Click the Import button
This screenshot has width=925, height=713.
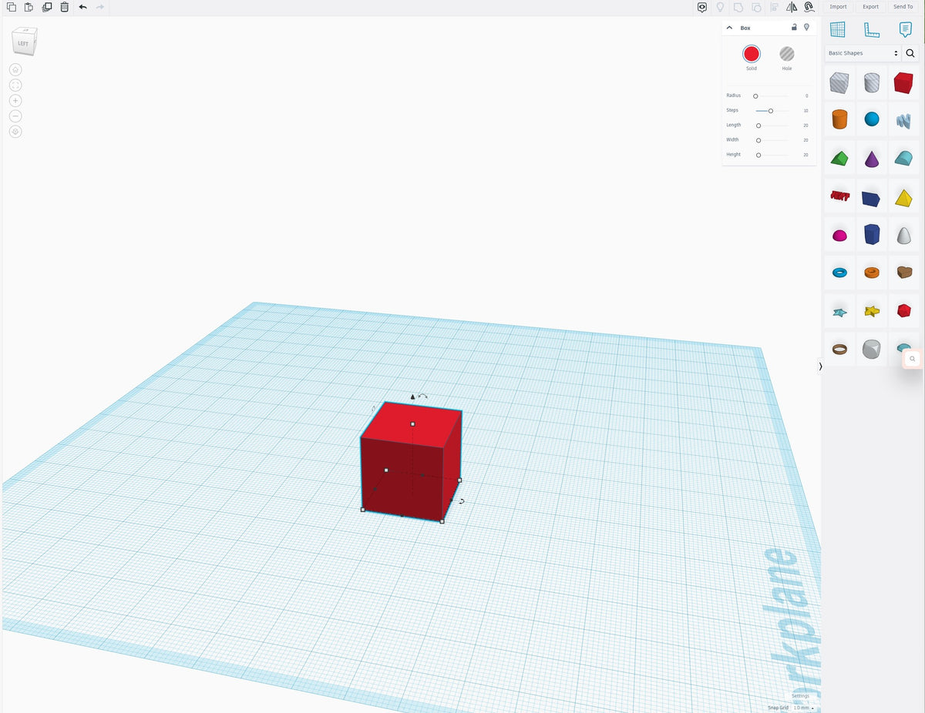[x=838, y=7]
